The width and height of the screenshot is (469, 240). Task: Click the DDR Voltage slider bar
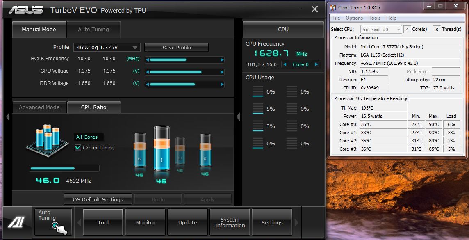tap(185, 85)
